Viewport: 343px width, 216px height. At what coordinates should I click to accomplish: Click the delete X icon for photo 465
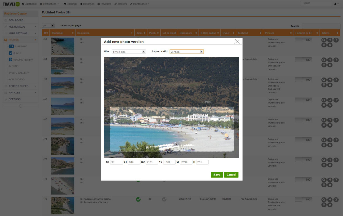(x=330, y=105)
